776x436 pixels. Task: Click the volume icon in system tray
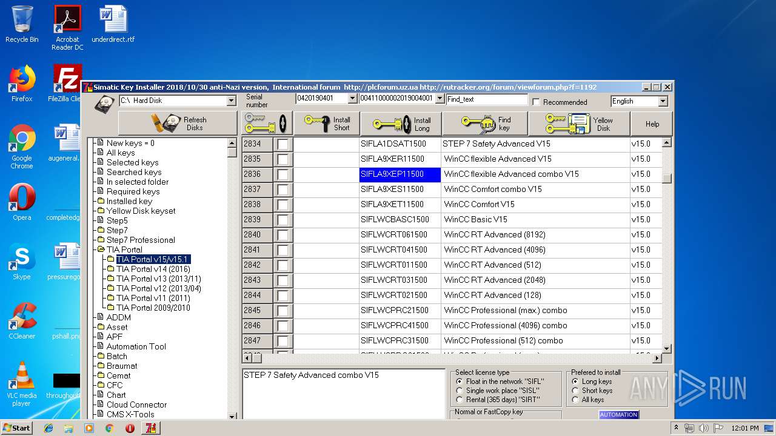[x=704, y=428]
